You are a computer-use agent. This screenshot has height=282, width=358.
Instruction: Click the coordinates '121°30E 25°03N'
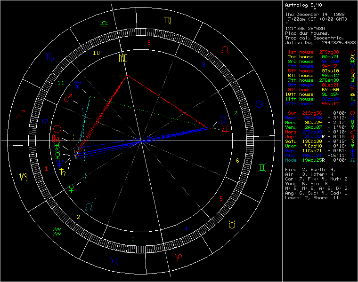point(305,29)
